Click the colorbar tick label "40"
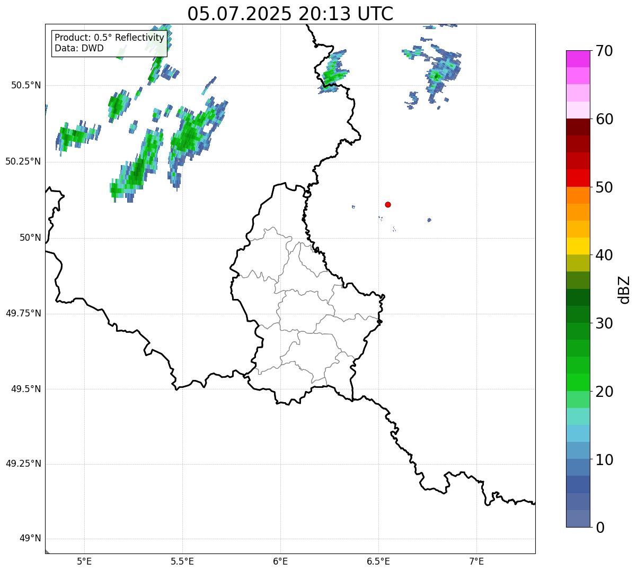 coord(604,255)
